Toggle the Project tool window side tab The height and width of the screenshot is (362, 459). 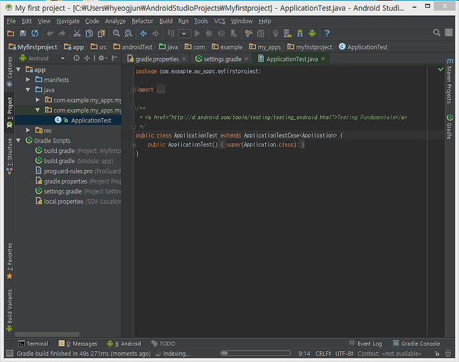(x=10, y=113)
